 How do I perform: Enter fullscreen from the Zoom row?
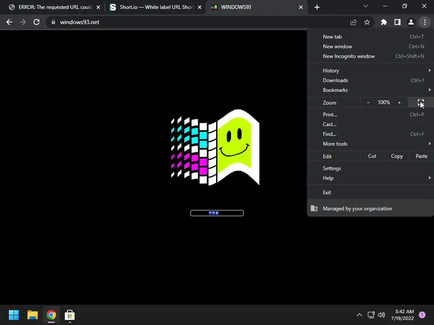point(421,102)
